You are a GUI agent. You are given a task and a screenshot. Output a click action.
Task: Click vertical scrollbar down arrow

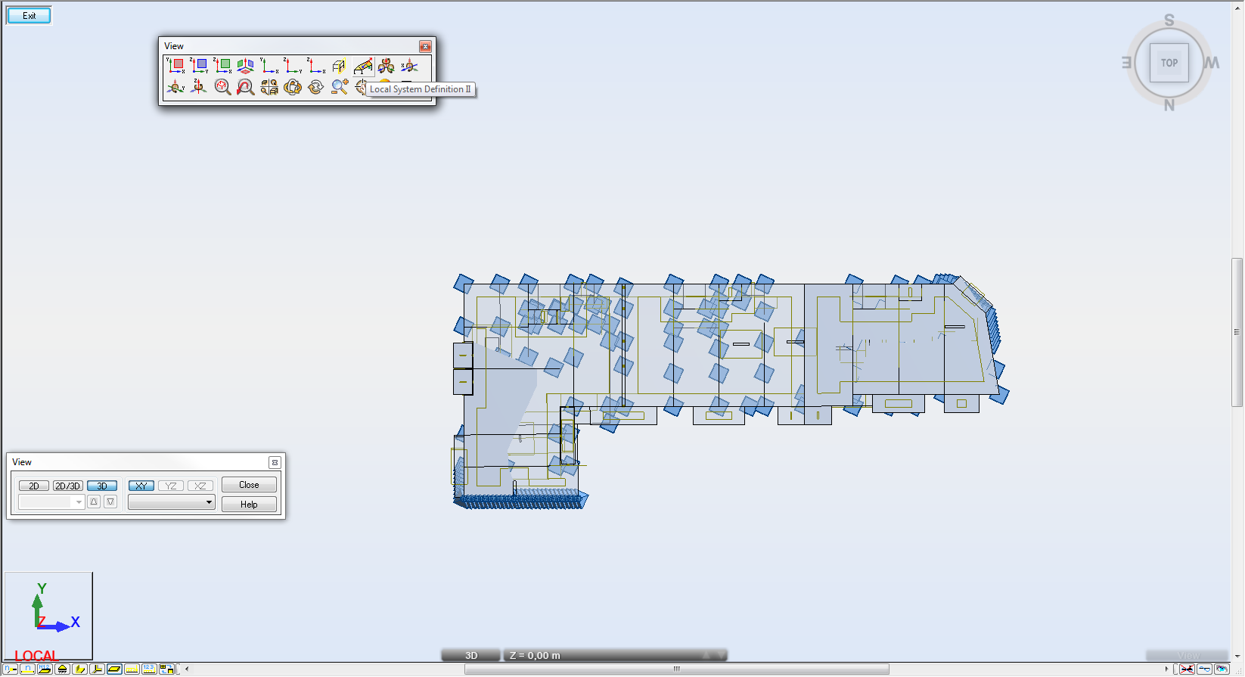pyautogui.click(x=1237, y=657)
